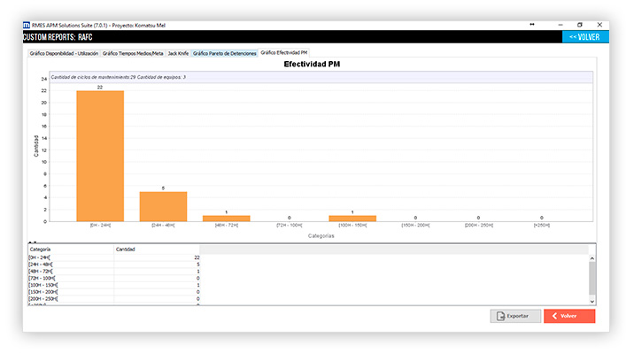Click the Exportar button

515,316
